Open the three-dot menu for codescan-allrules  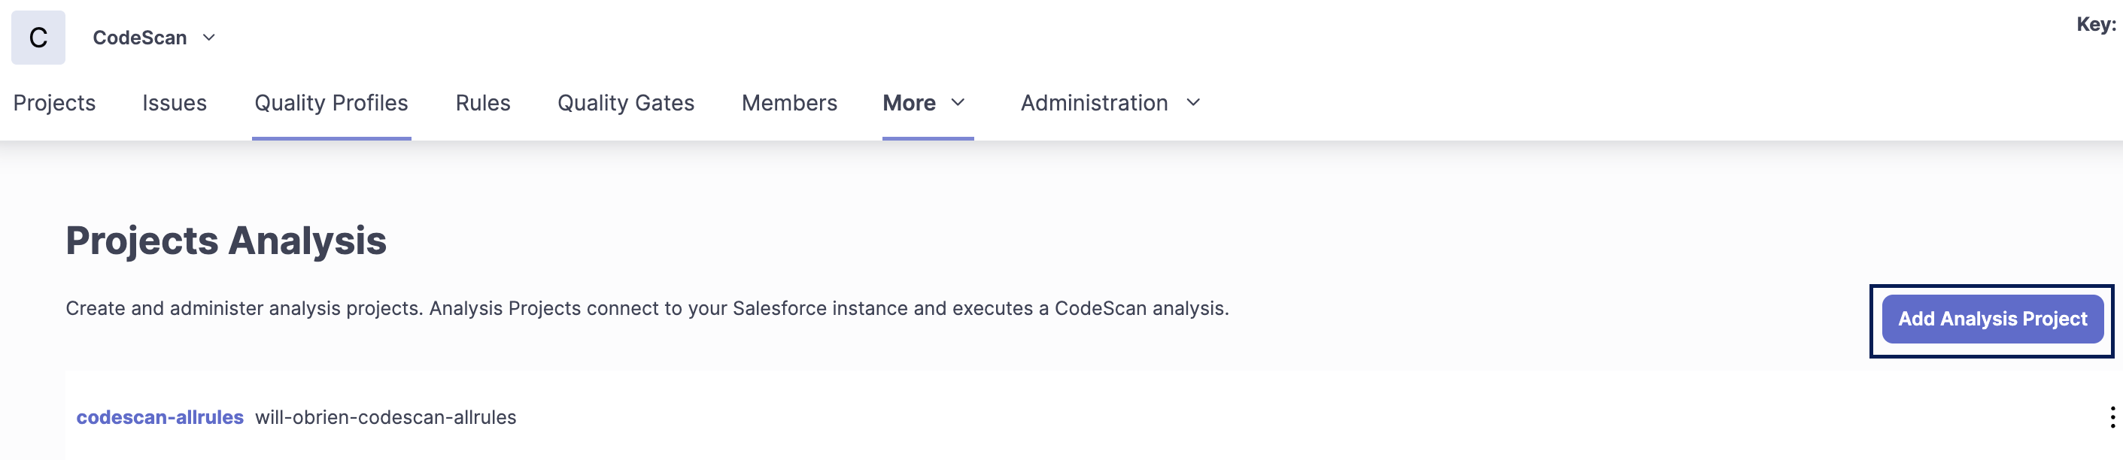(x=2112, y=417)
